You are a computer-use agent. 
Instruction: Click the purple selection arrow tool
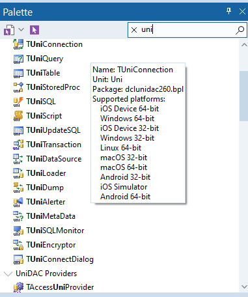click(x=34, y=30)
